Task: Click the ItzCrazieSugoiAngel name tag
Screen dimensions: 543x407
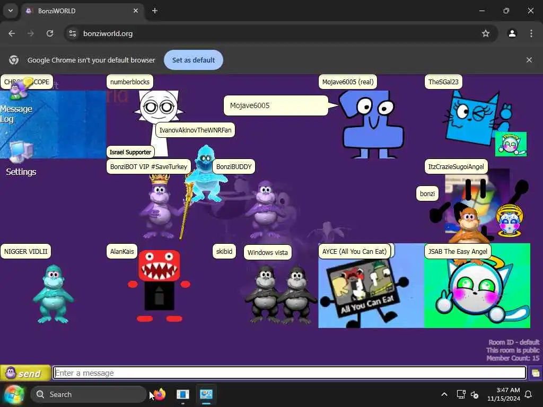Action: click(456, 166)
